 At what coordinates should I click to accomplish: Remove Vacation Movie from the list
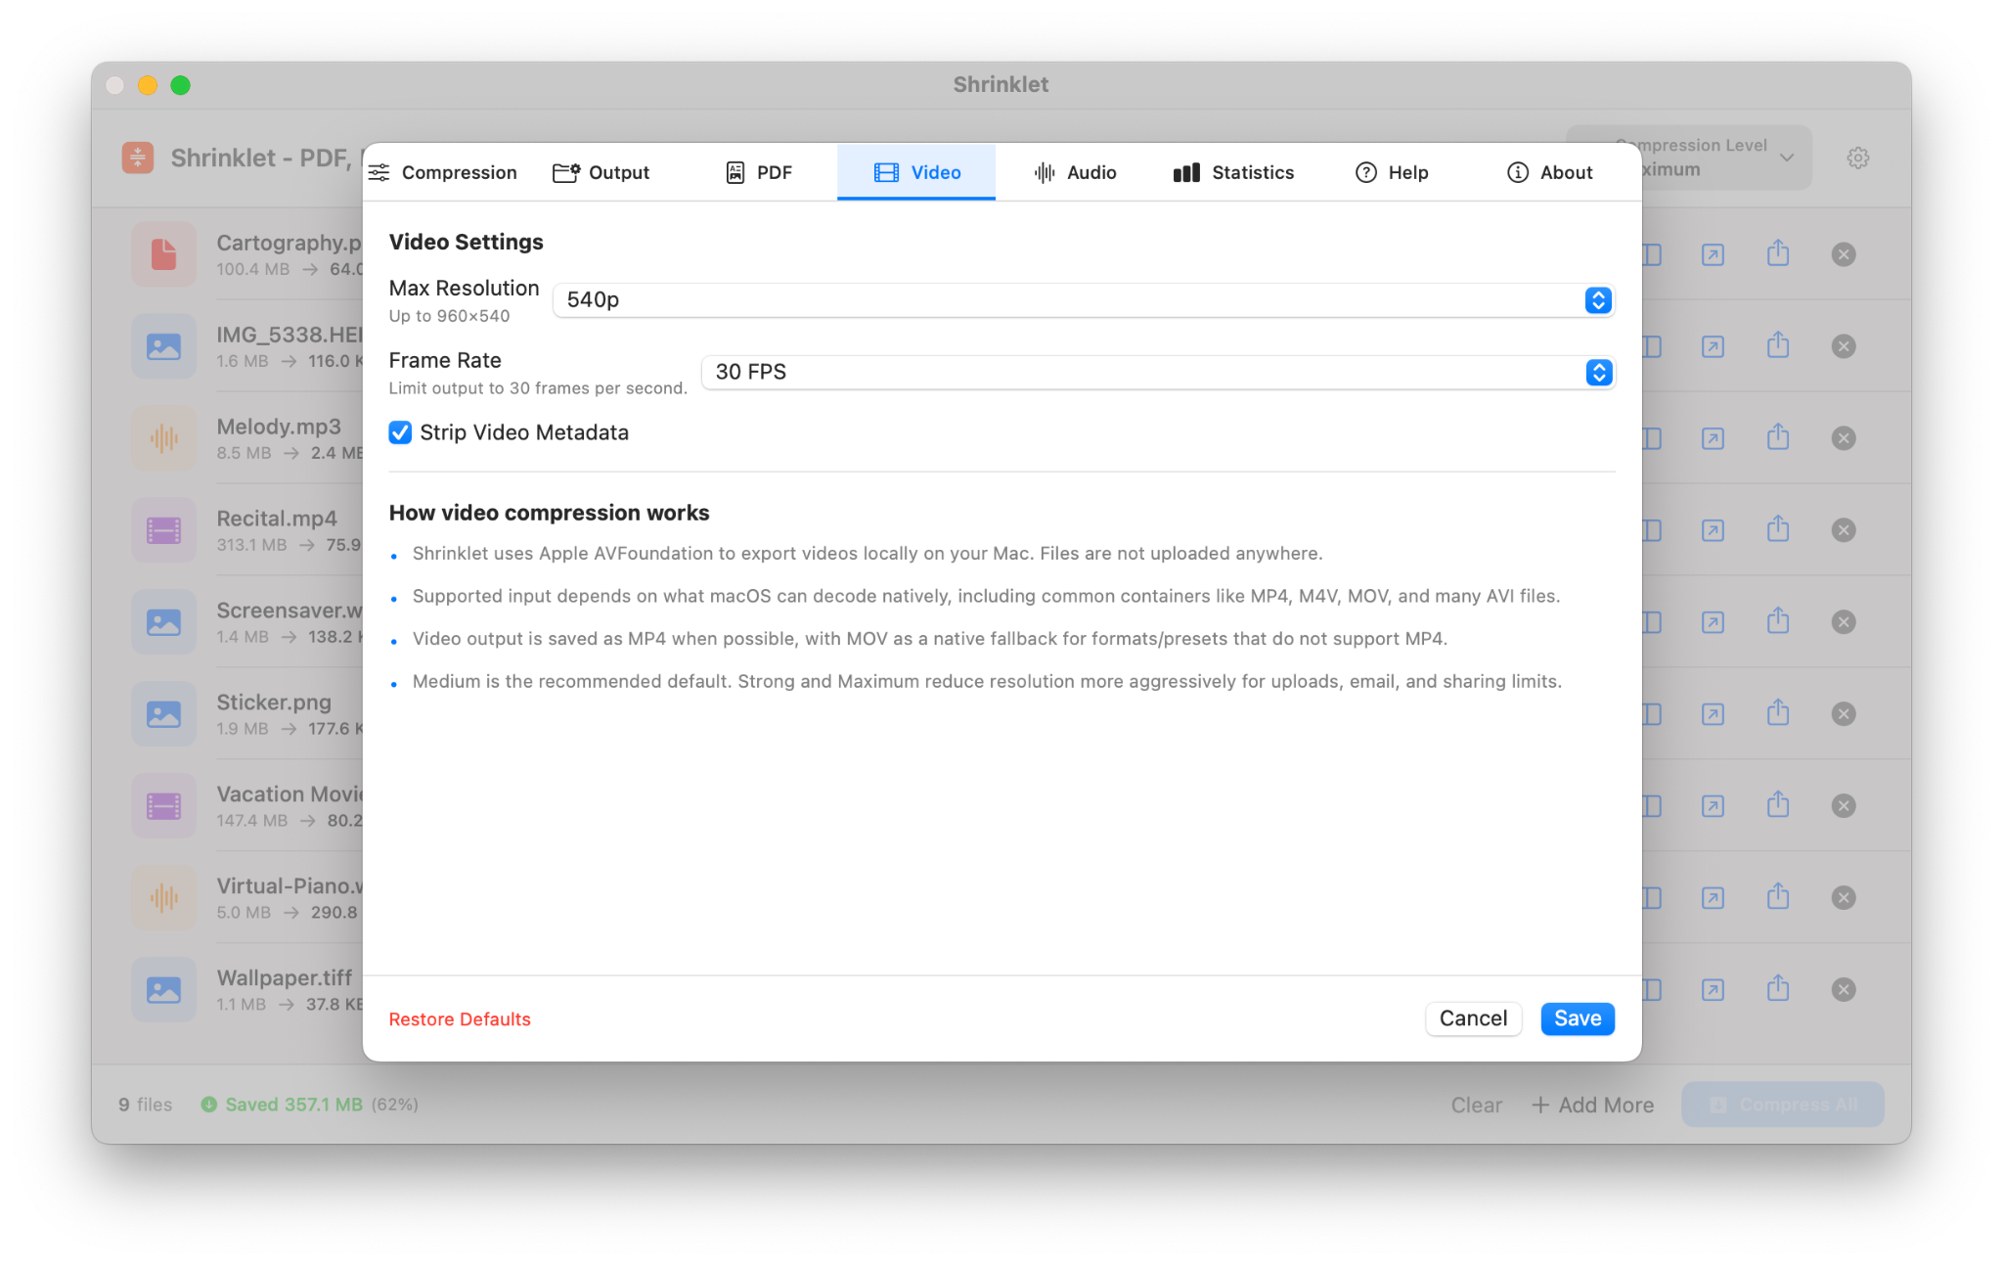1844,807
